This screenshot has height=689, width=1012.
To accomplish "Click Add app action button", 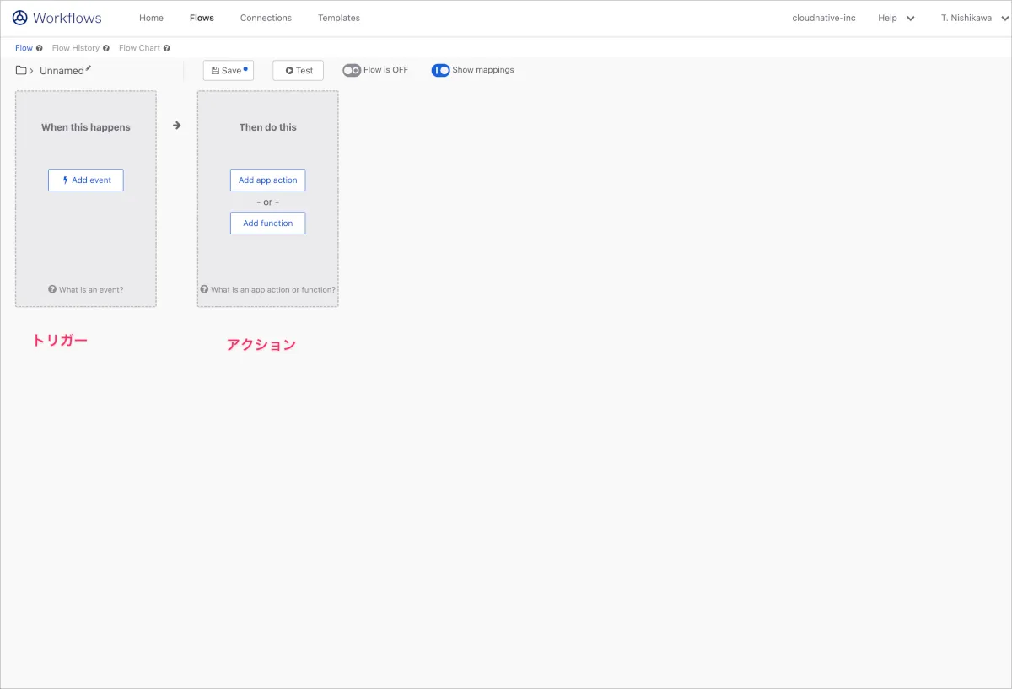I will coord(268,180).
